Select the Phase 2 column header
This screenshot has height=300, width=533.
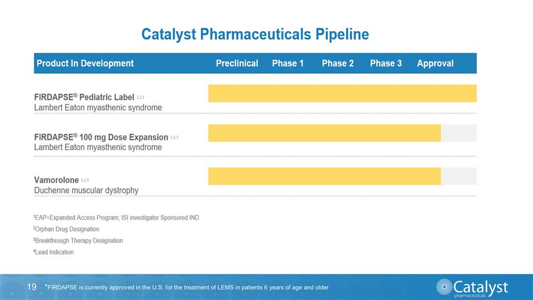point(338,63)
